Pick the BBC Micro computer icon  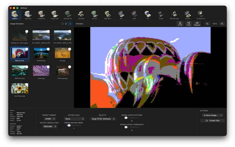(x=108, y=15)
